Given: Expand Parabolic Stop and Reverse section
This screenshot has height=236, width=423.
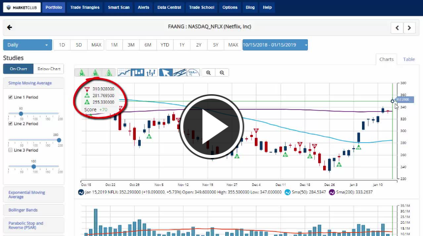Looking at the screenshot, I should click(x=34, y=225).
